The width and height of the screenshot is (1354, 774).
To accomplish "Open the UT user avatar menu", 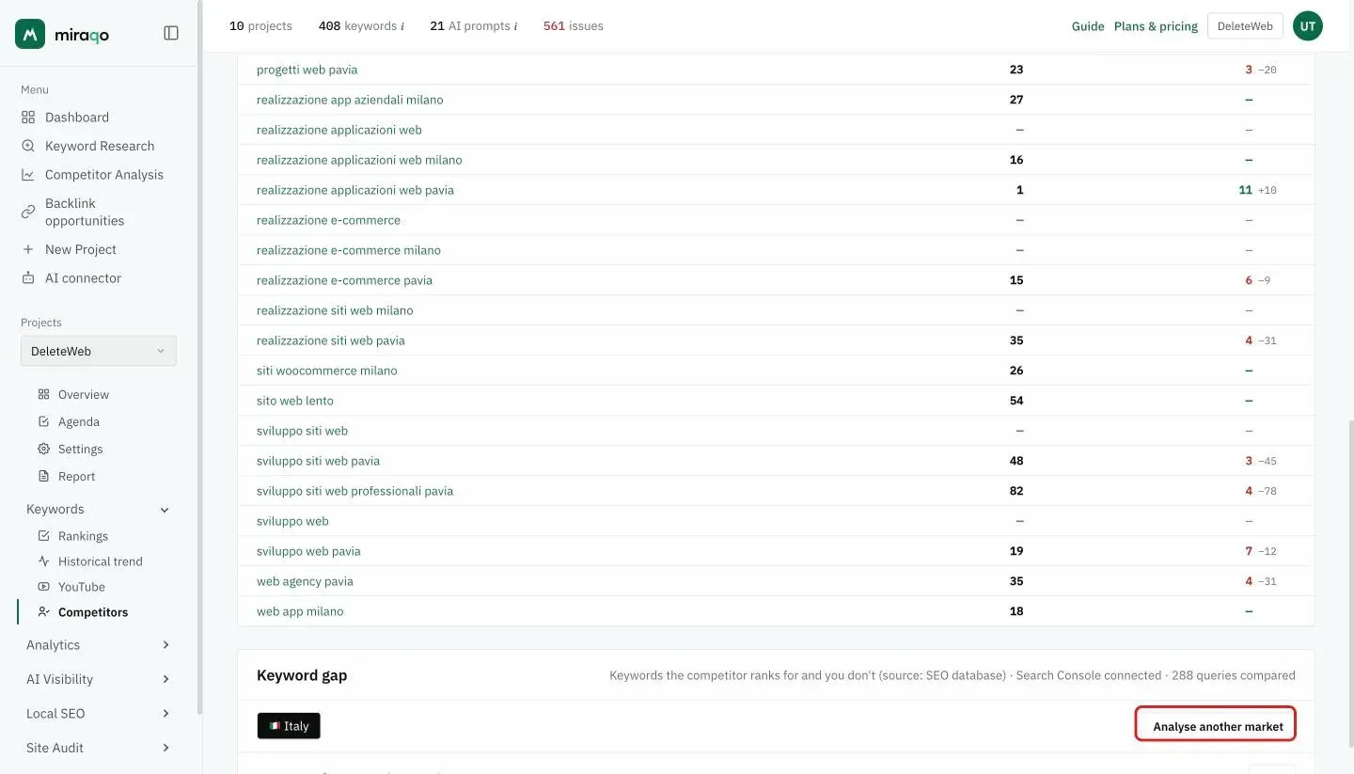I will [x=1308, y=26].
